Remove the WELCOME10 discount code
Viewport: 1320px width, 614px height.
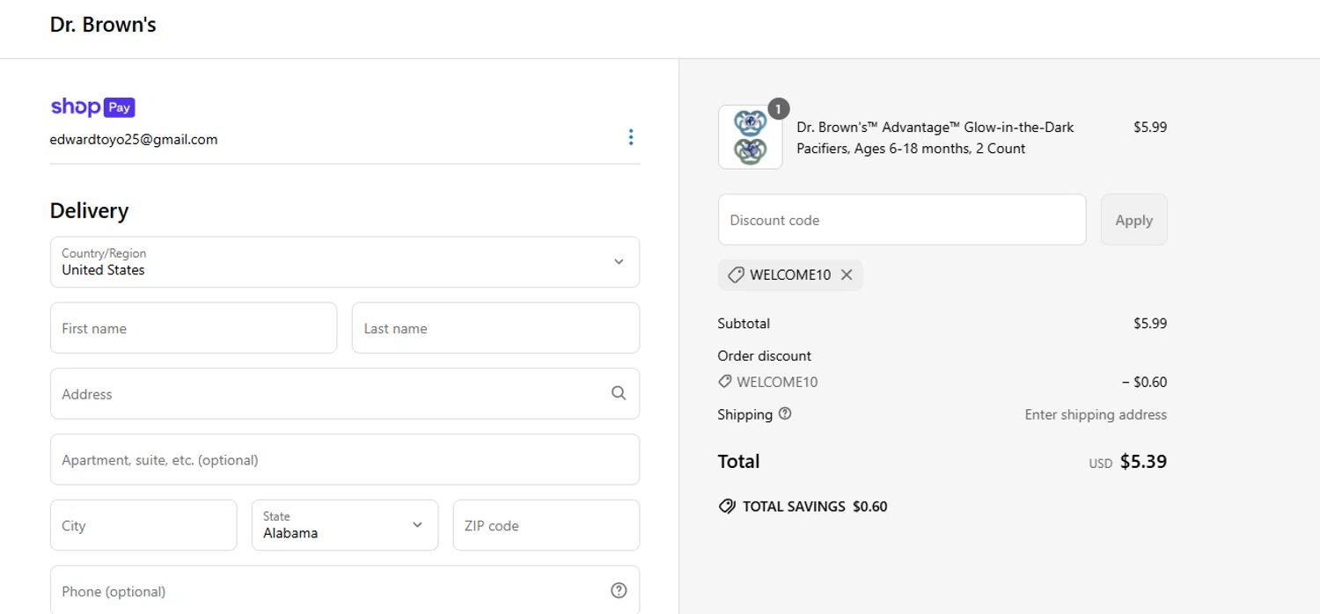click(x=847, y=274)
